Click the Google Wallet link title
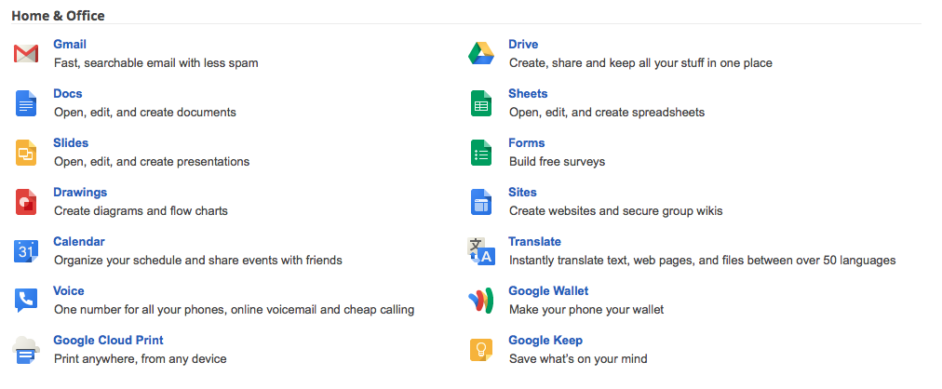 (x=548, y=291)
